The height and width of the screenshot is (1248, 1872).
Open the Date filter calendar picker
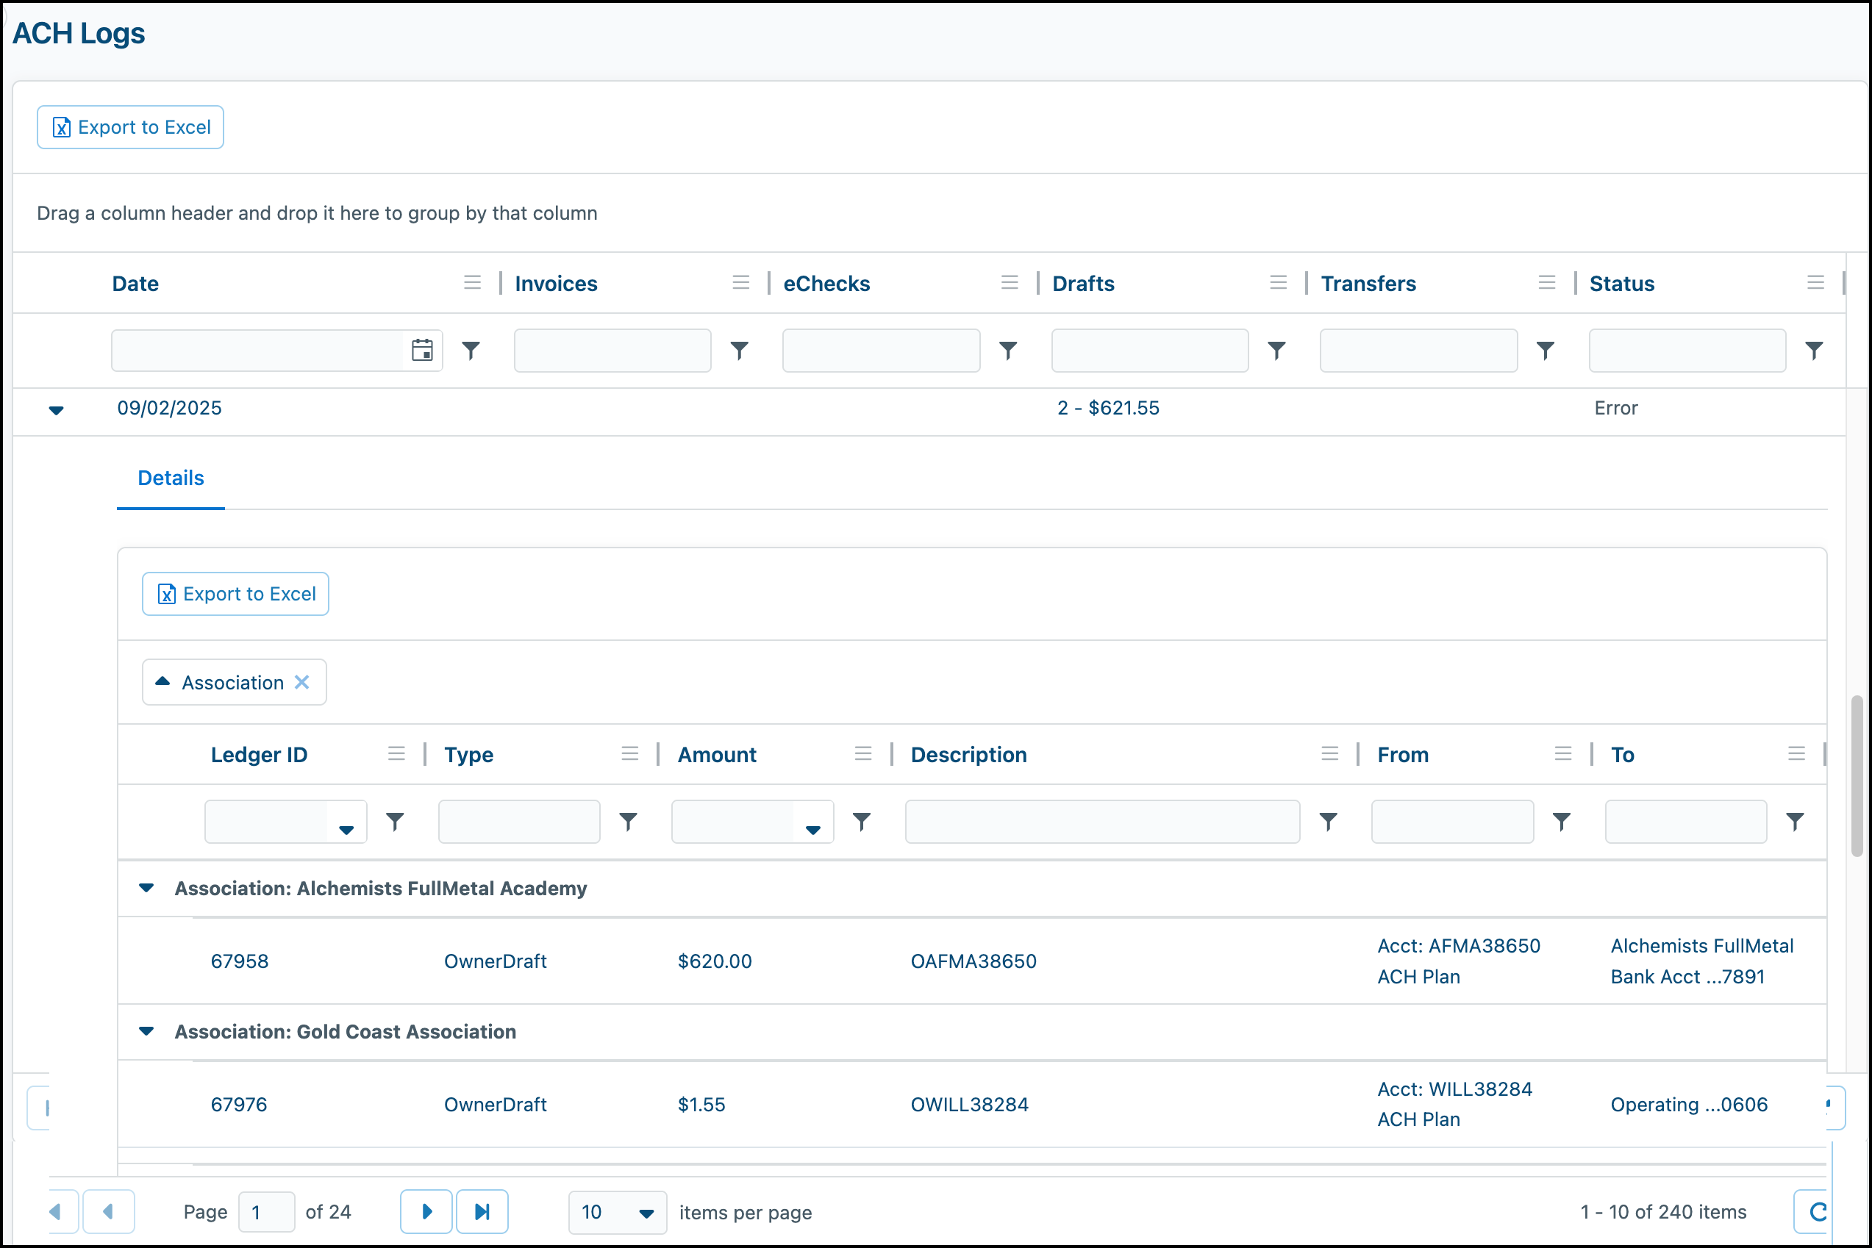(422, 350)
